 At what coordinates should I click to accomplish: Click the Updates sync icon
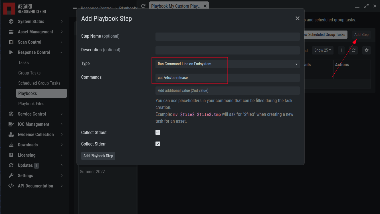click(11, 165)
